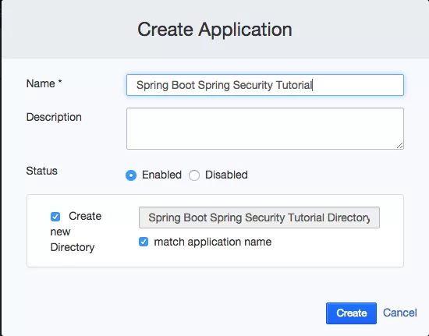The width and height of the screenshot is (429, 336).
Task: Click the blue Create button
Action: point(351,313)
